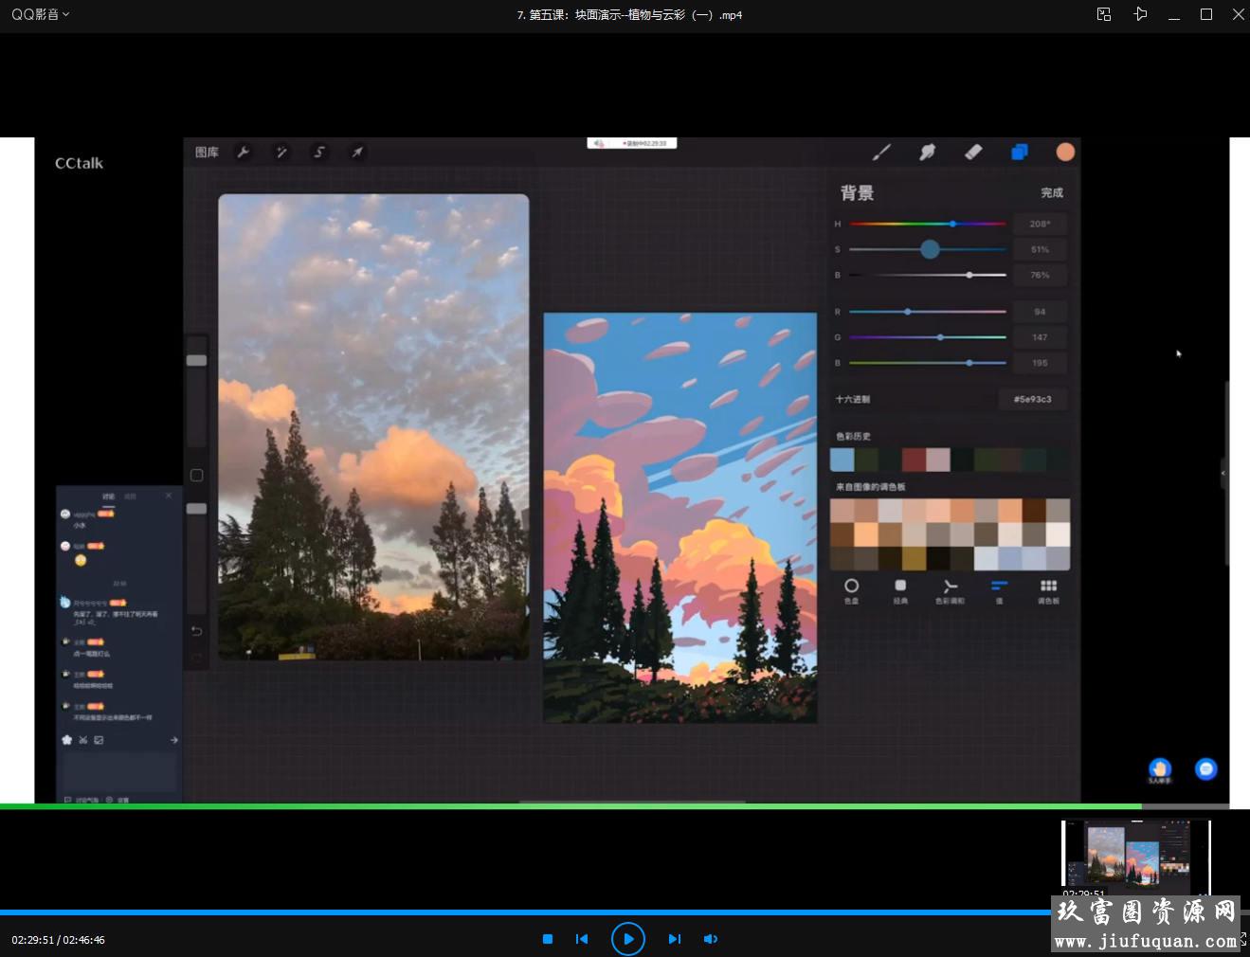
Task: Toggle the square modifier button on sidebar
Action: (x=197, y=476)
